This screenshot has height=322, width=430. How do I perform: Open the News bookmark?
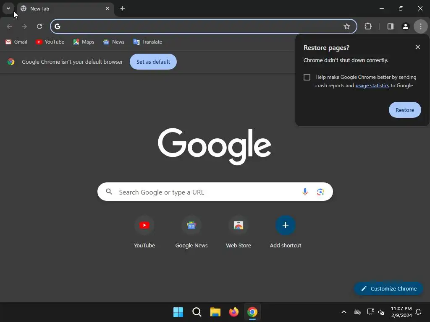(113, 42)
